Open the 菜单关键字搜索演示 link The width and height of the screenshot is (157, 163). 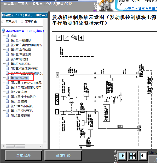[140, 9]
